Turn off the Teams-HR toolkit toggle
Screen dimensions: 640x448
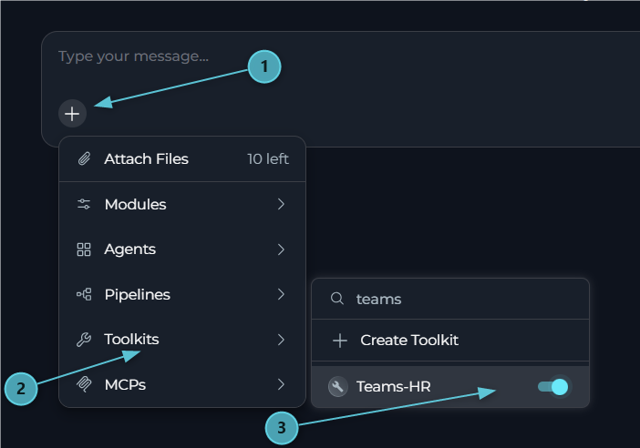pyautogui.click(x=553, y=386)
